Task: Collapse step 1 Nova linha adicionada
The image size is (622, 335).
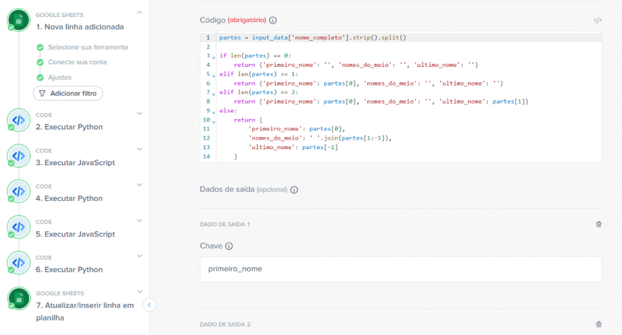Action: click(139, 12)
